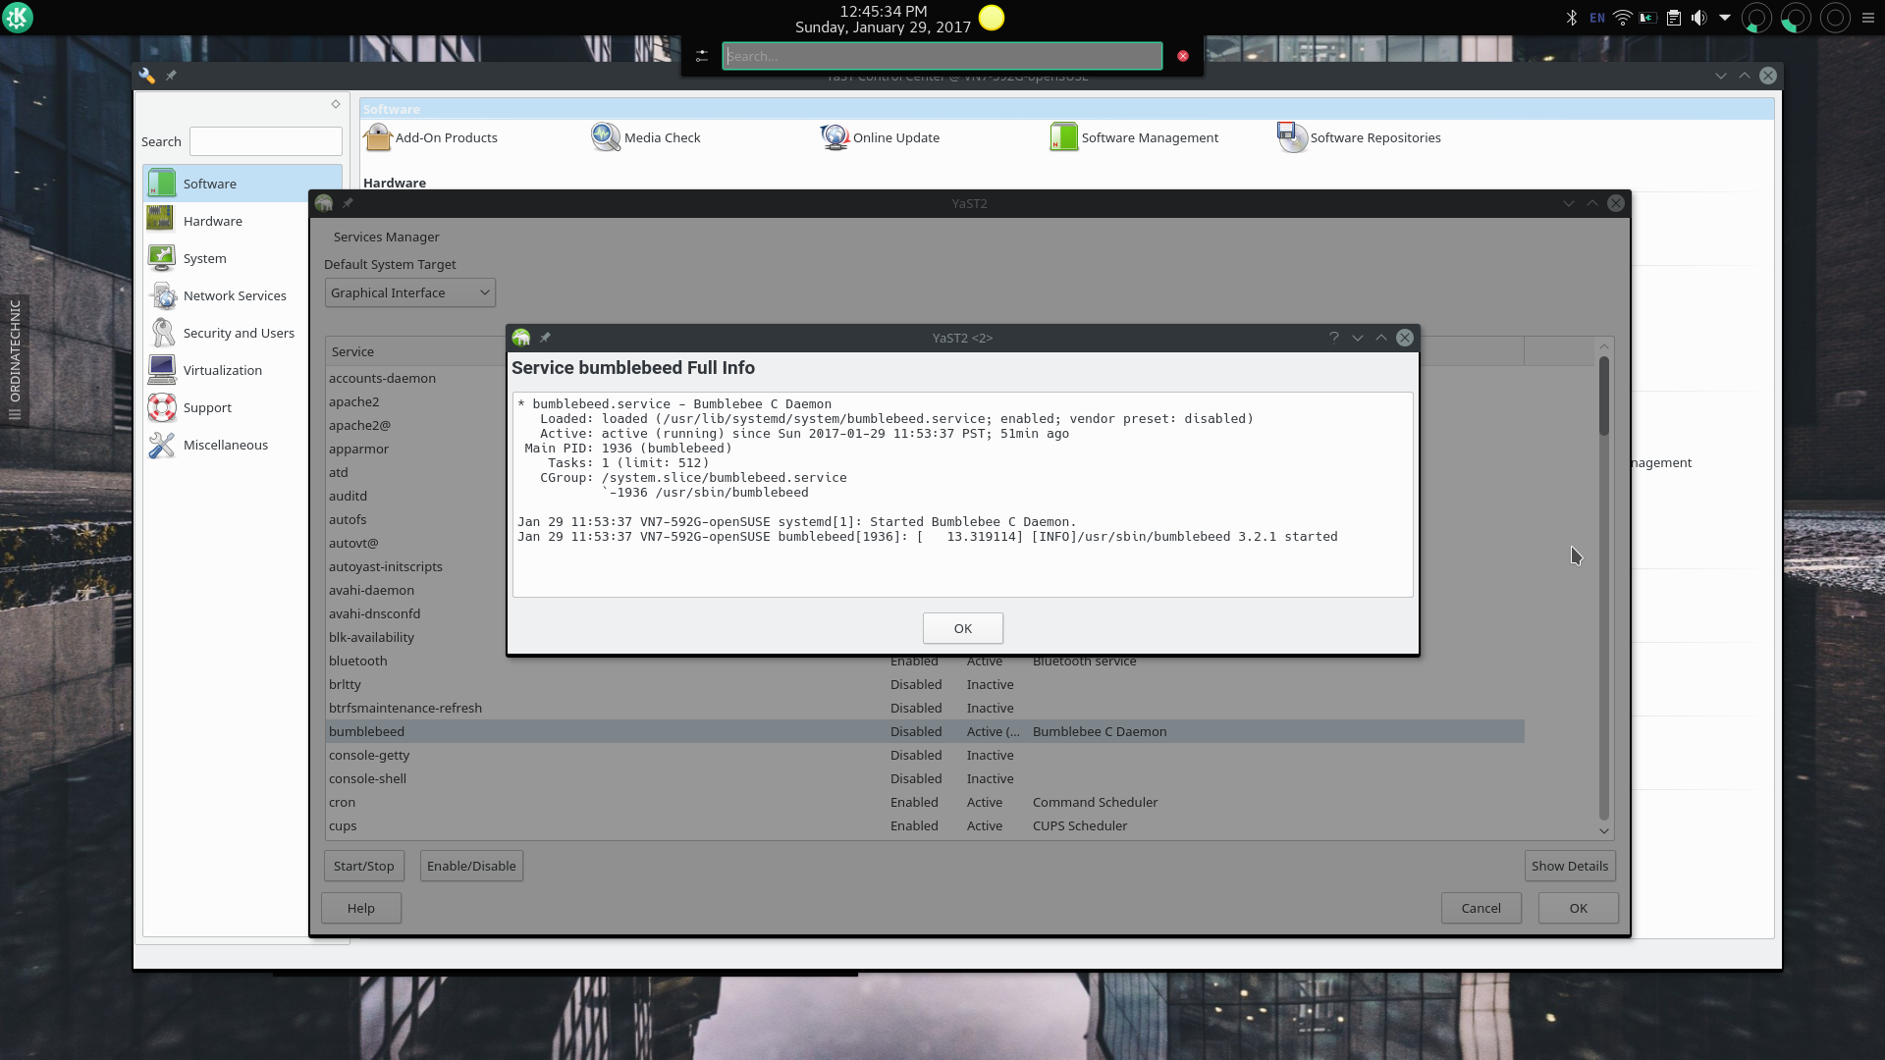Viewport: 1885px width, 1060px height.
Task: Open Add-On Products module
Action: pos(431,137)
